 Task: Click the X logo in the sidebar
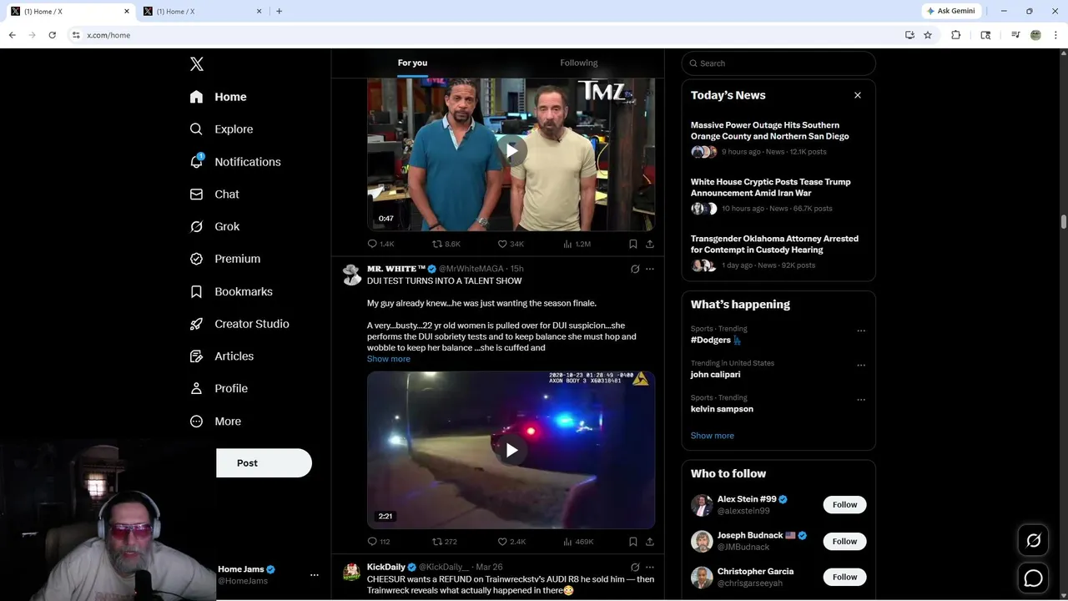coord(196,64)
